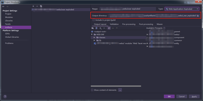Open help with the question mark button
Screen dimensions: 203x101
5,96
